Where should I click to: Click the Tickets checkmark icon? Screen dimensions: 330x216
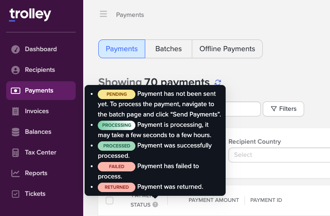point(16,194)
